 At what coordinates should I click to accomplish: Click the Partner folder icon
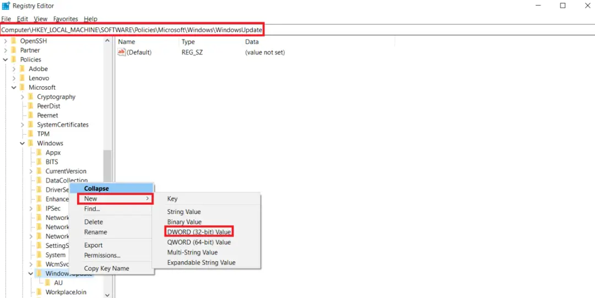coord(14,50)
